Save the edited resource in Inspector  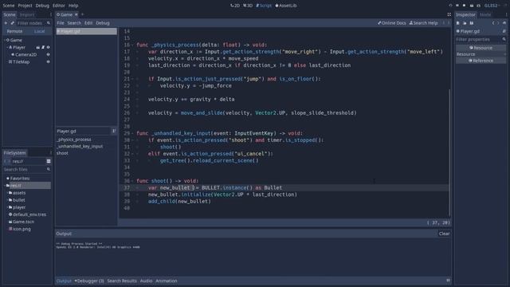point(472,23)
